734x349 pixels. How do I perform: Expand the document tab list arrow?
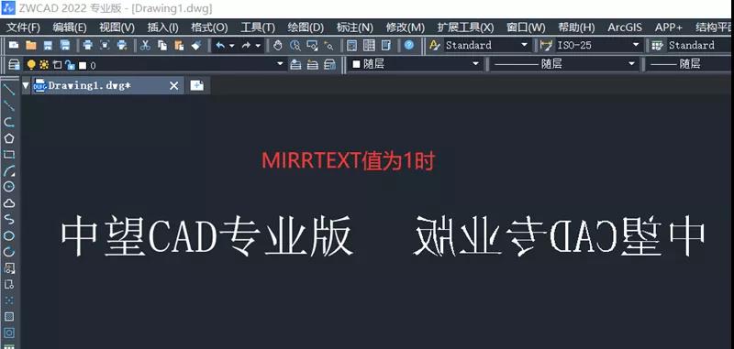[x=26, y=85]
